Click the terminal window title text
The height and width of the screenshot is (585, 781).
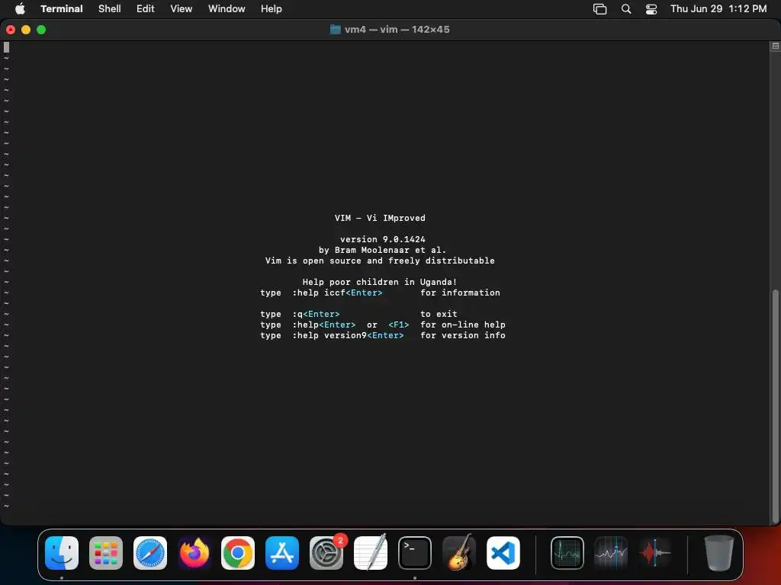[397, 30]
